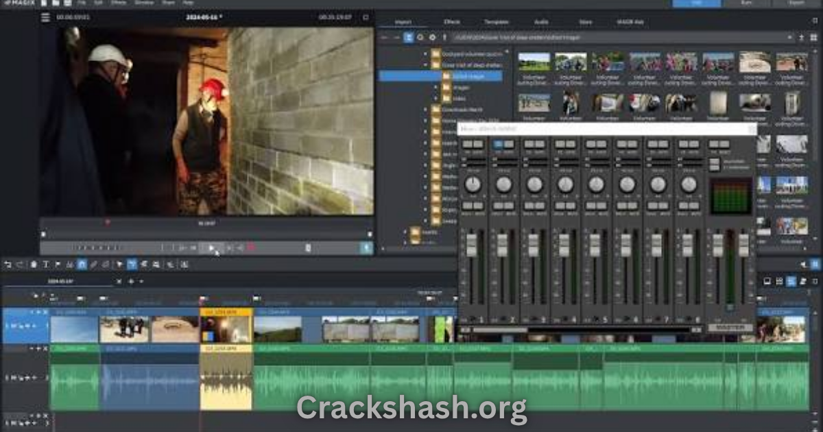The image size is (823, 432).
Task: Click channel 1 volume fader handle
Action: (x=472, y=244)
